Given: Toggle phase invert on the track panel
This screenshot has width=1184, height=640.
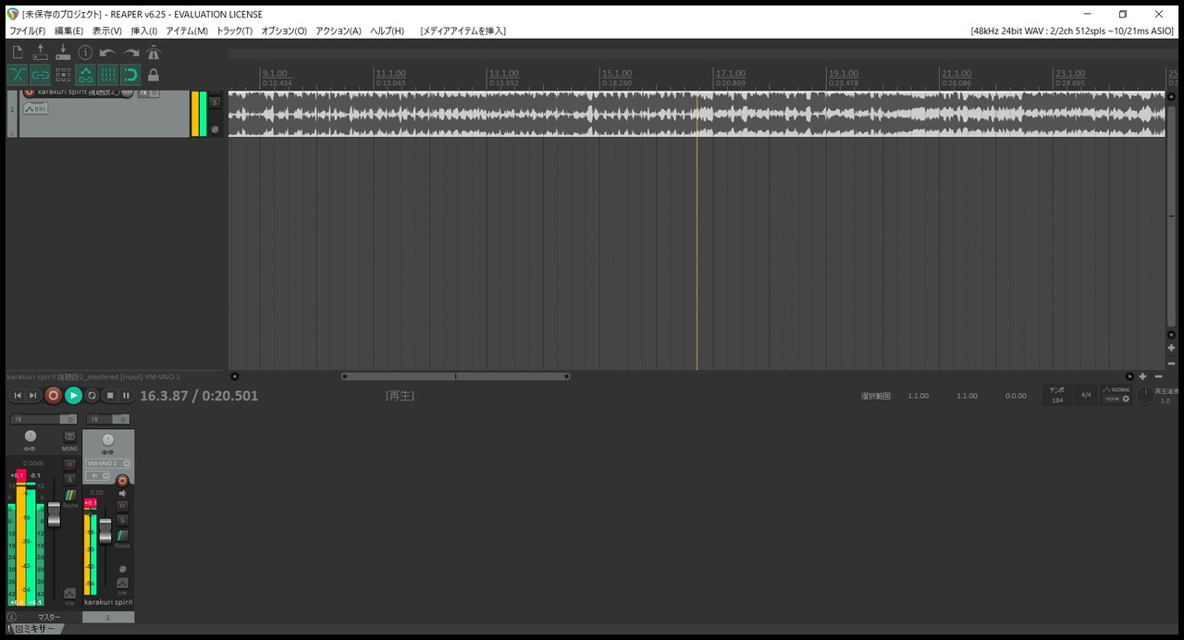Looking at the screenshot, I should pyautogui.click(x=215, y=129).
